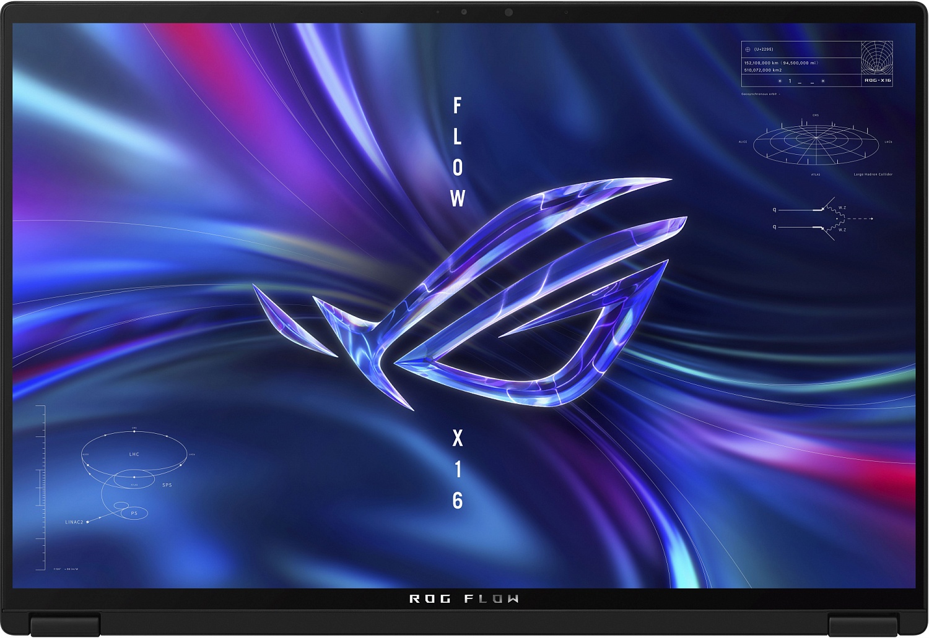Click the ATLAS label under the ring chart

tap(816, 174)
